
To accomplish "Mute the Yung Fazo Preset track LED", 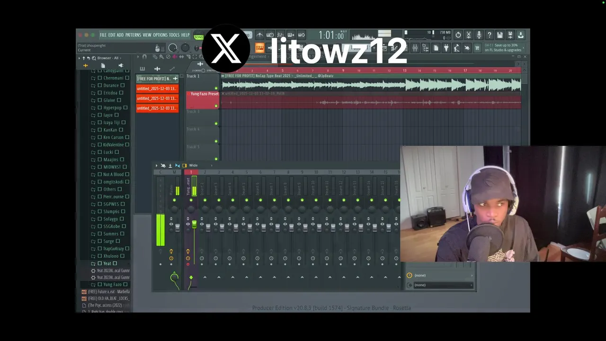I will click(216, 106).
